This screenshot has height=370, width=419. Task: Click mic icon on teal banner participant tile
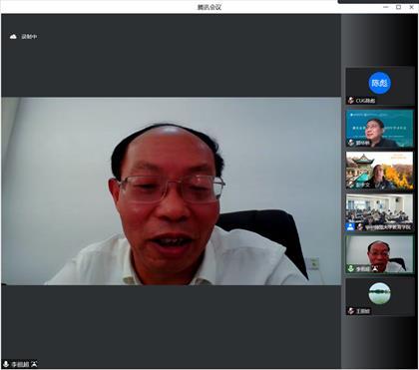(351, 143)
